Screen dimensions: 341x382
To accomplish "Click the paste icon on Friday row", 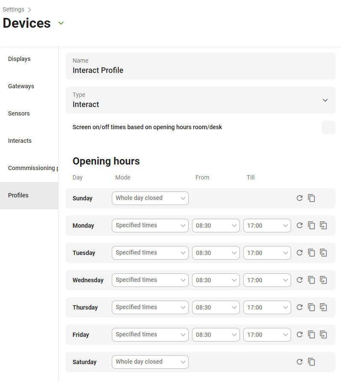I will coord(324,335).
